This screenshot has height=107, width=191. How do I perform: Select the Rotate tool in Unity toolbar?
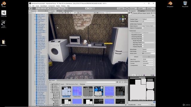[x=37, y=9]
